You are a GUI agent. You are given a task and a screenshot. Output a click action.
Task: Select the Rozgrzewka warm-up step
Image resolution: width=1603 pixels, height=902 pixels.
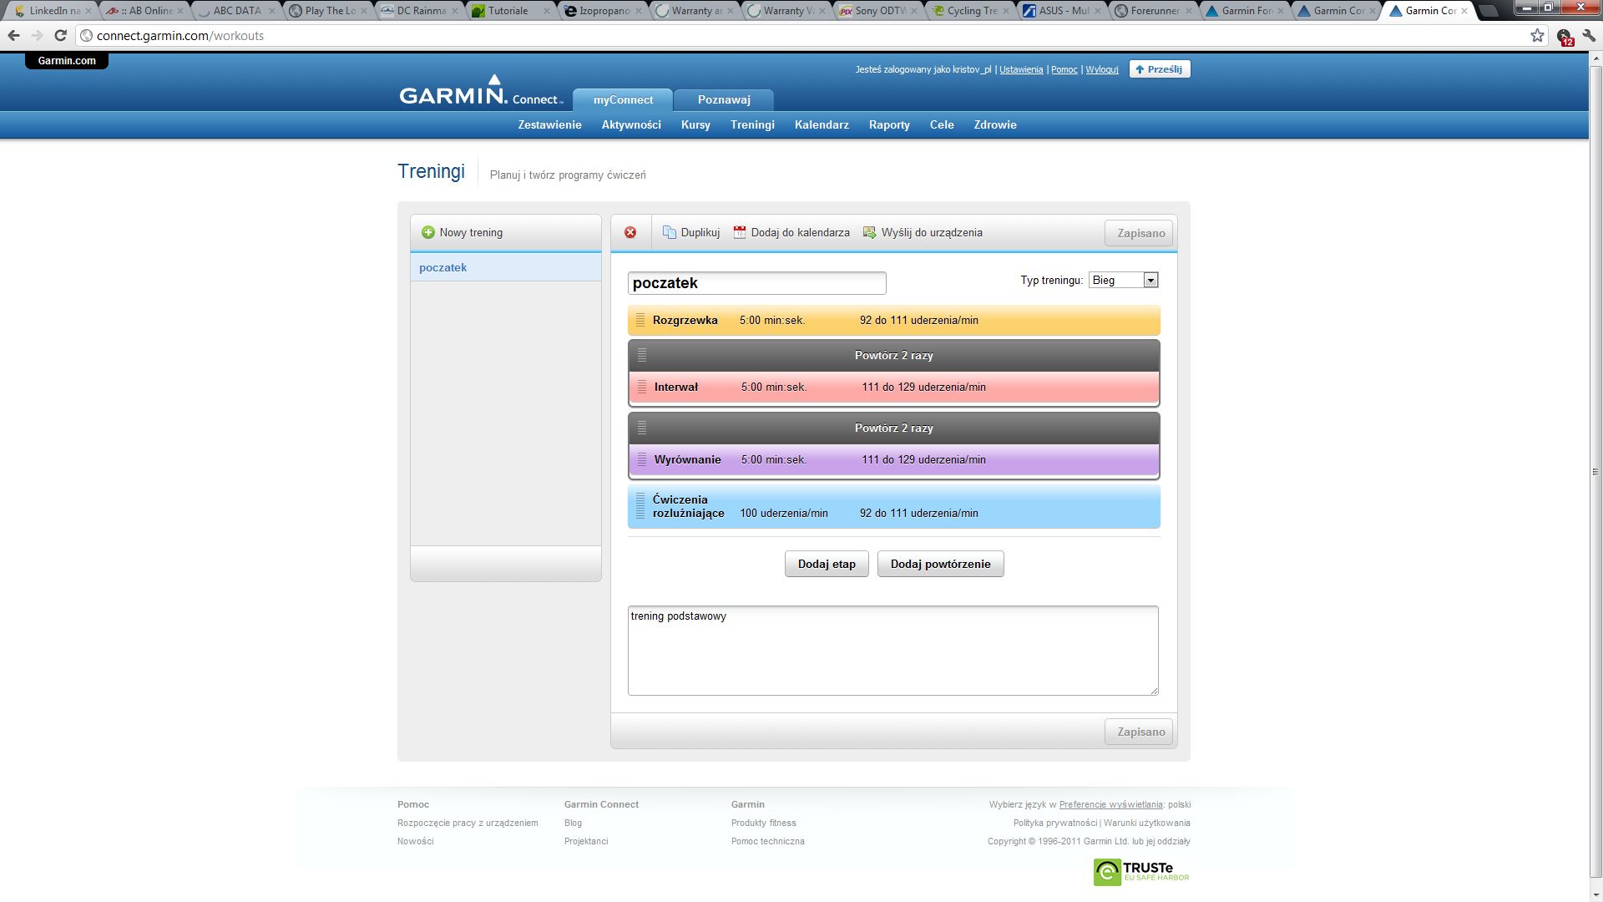(893, 321)
